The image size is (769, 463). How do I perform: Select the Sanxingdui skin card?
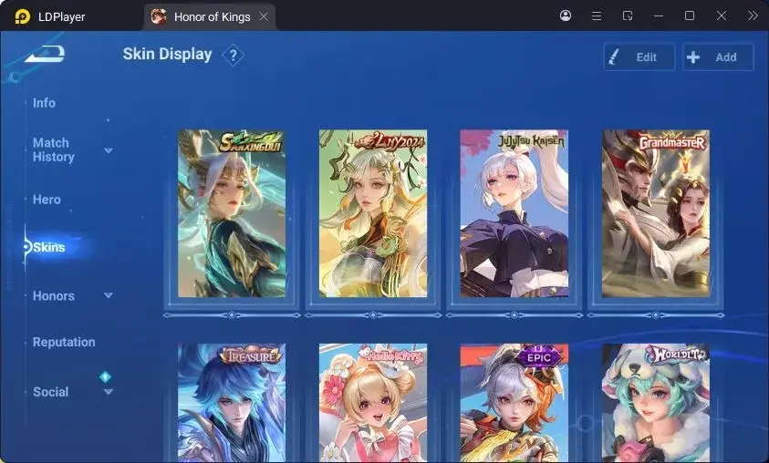coord(232,213)
